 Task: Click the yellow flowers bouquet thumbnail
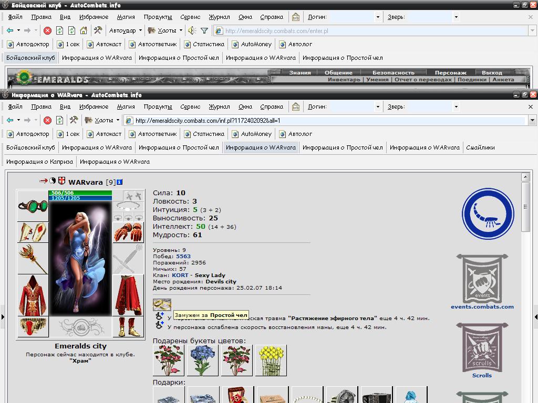click(x=271, y=360)
